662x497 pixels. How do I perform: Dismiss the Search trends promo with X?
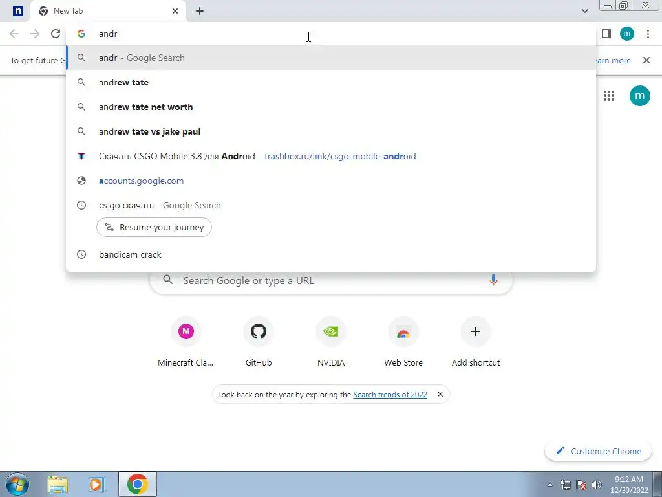pos(440,394)
